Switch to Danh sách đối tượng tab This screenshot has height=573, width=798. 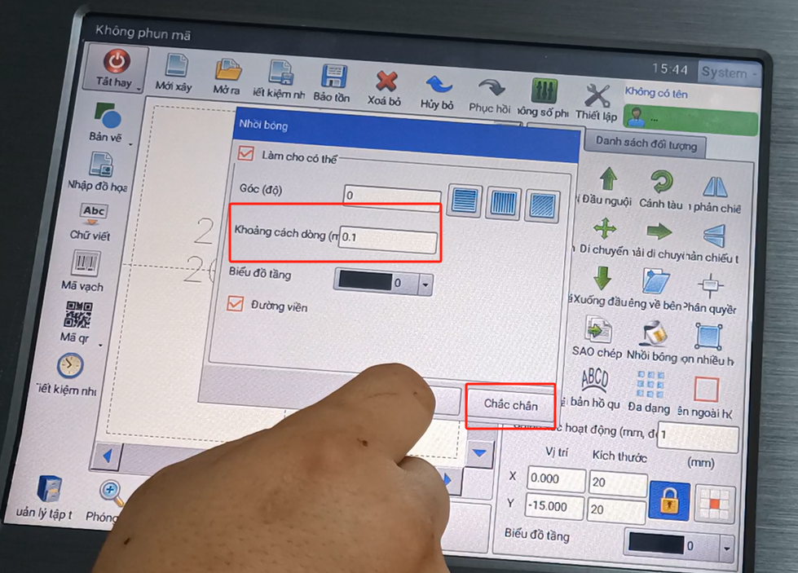(646, 144)
